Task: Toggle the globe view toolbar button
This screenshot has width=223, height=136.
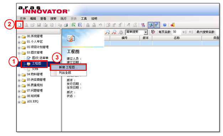Action: tap(150, 25)
